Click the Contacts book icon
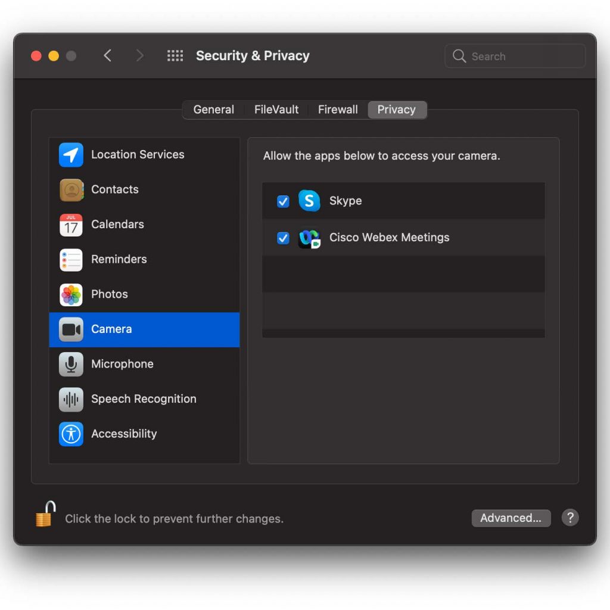Viewport: 610px width, 610px height. click(x=71, y=190)
